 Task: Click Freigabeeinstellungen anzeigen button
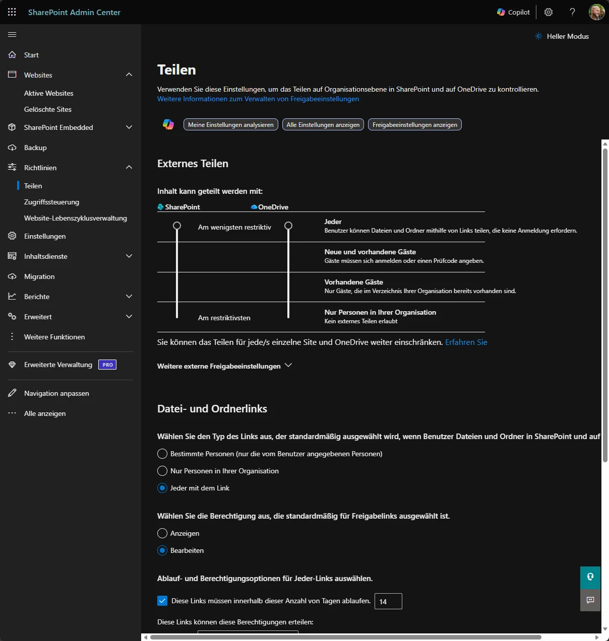pos(415,124)
